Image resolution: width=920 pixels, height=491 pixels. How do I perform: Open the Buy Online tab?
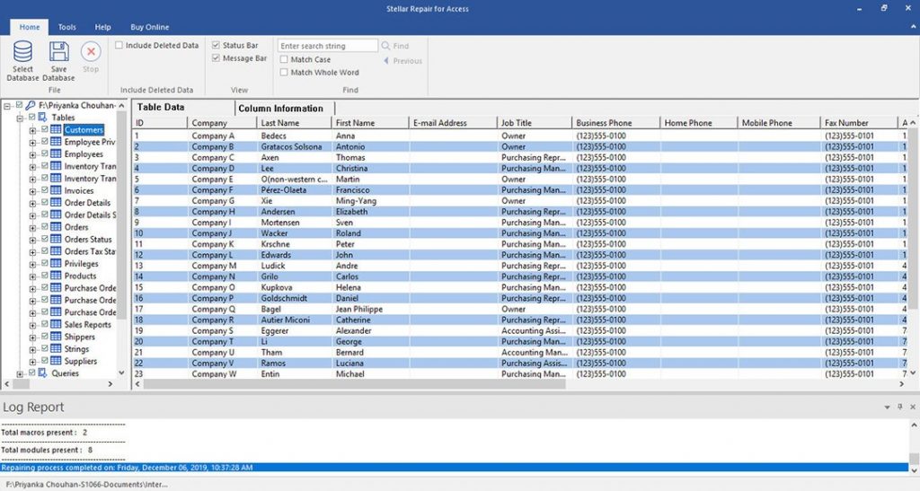(150, 27)
